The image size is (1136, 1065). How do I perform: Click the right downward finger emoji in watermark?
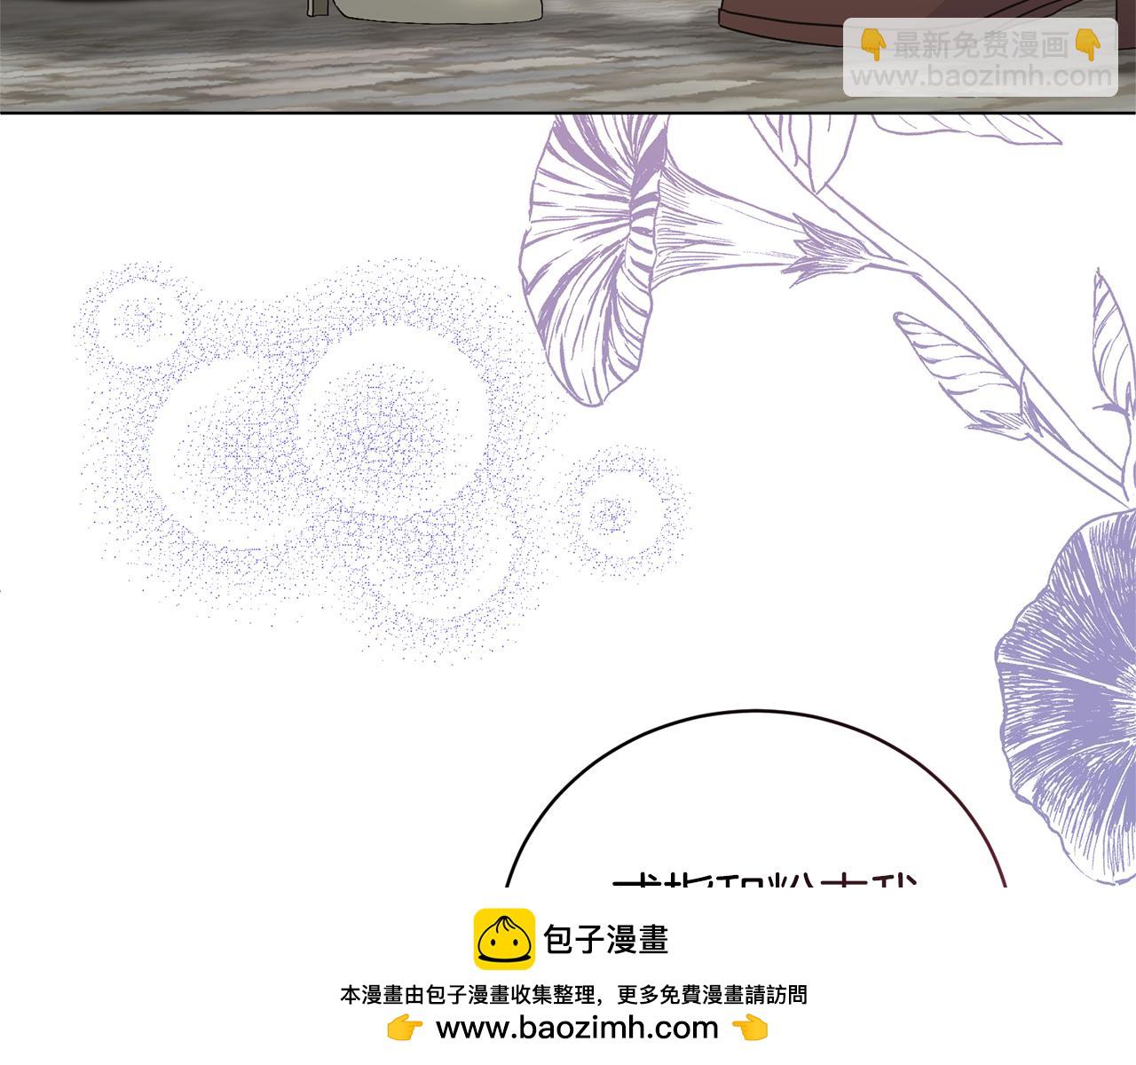click(x=1086, y=44)
